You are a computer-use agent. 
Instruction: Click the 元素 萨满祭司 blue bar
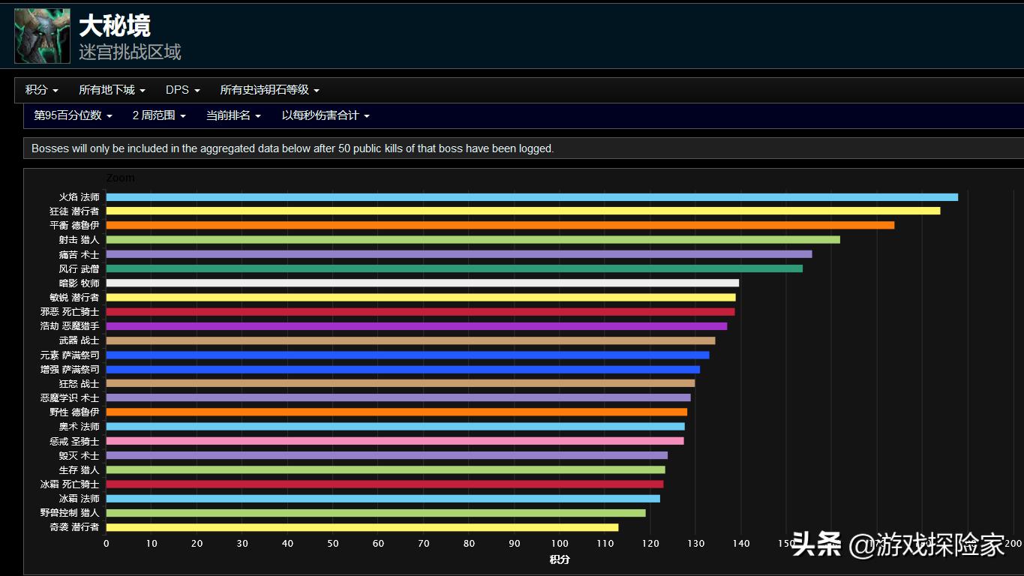point(407,355)
